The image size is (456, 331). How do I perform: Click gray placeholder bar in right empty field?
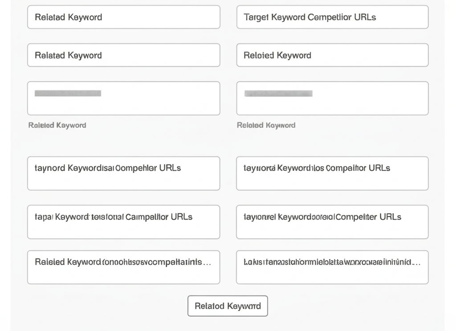pyautogui.click(x=278, y=93)
